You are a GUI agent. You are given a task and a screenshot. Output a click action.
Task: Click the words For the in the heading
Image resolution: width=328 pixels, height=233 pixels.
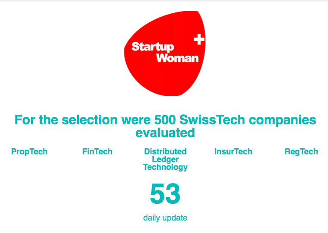tap(37, 120)
